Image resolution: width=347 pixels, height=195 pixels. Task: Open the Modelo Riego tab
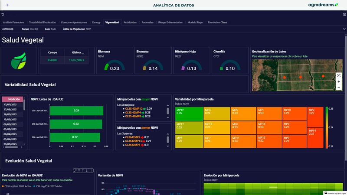pyautogui.click(x=195, y=22)
